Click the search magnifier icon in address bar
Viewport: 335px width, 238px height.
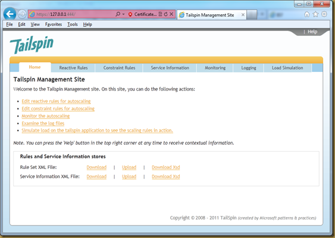click(x=118, y=14)
